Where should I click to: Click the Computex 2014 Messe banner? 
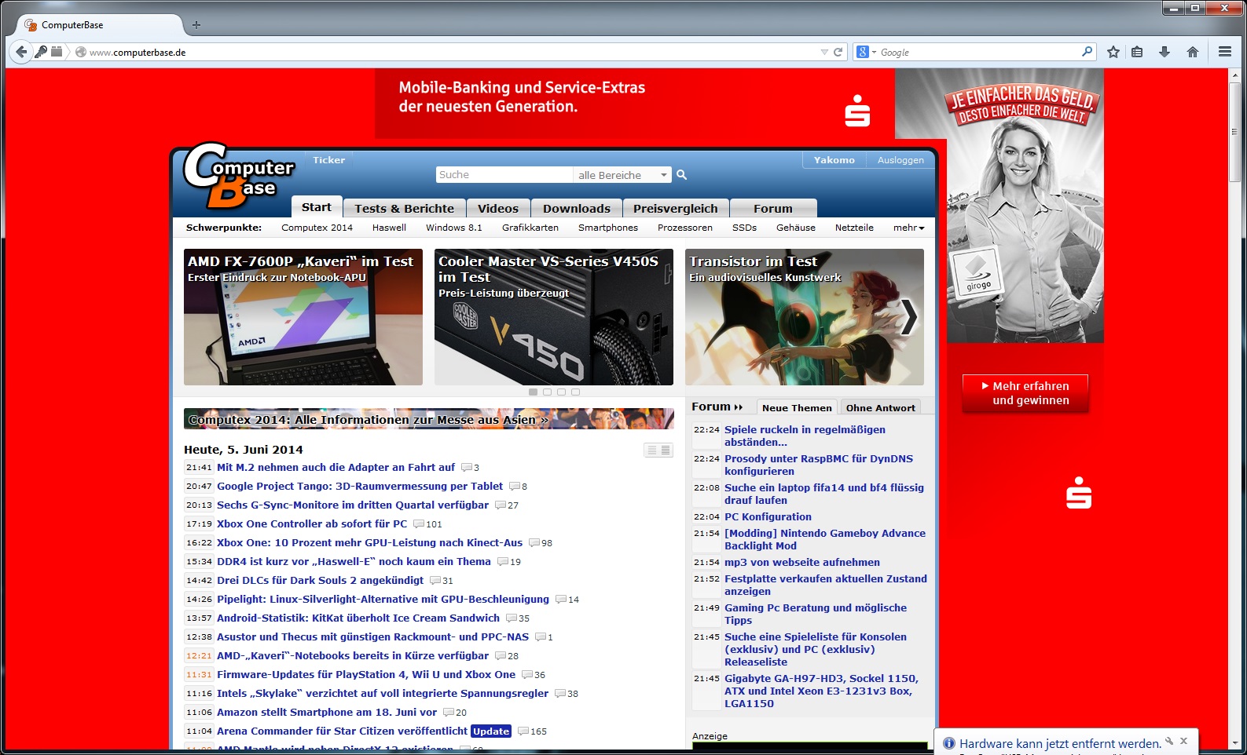point(429,419)
